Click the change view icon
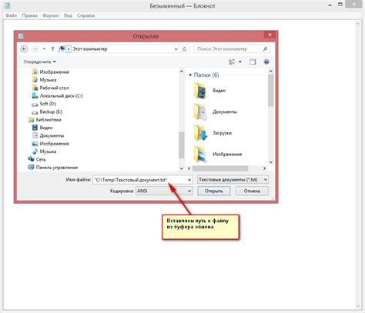365x313 pixels. tap(232, 62)
